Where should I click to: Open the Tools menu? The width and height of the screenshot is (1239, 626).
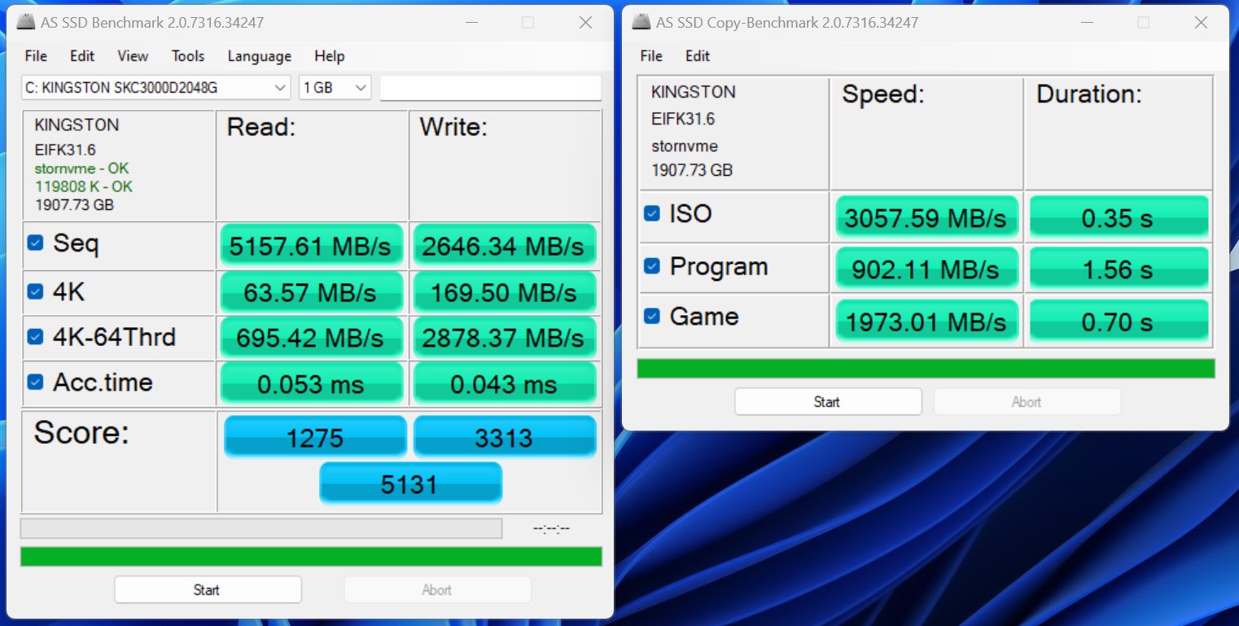187,56
